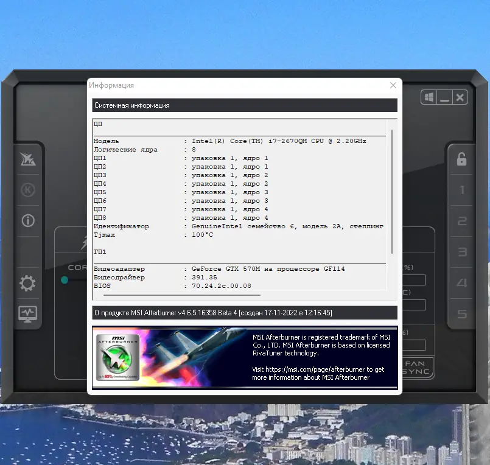This screenshot has width=490, height=465.
Task: Click the 'Идентификатор' row
Action: [x=239, y=226]
